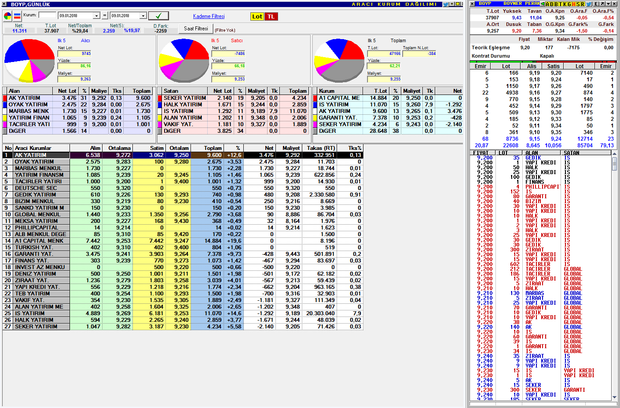The image size is (620, 408).
Task: Click the diagonal arrow icon in BOYNER header
Action: pyautogui.click(x=602, y=4)
